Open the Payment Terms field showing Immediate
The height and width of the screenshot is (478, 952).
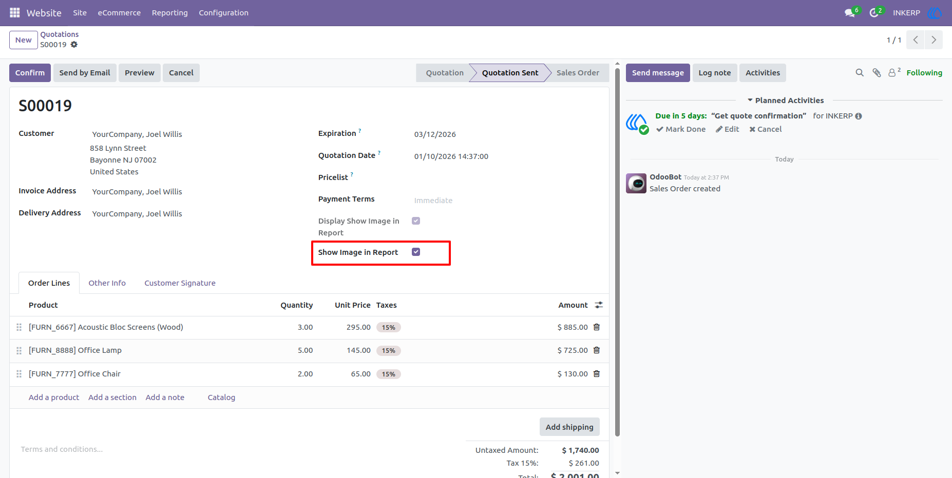506,201
